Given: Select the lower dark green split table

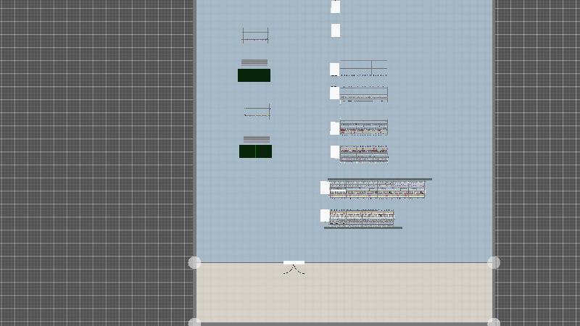Looking at the screenshot, I should point(255,151).
